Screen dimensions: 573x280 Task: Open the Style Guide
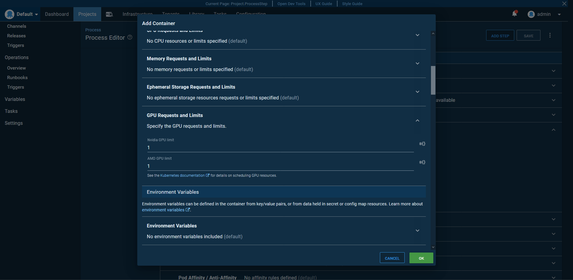coord(352,4)
